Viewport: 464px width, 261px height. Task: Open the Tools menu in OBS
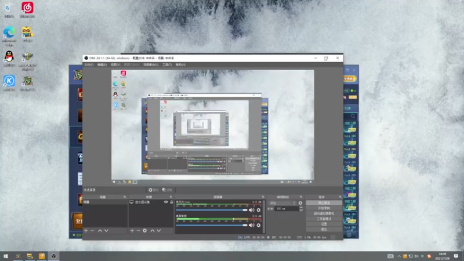(x=167, y=64)
